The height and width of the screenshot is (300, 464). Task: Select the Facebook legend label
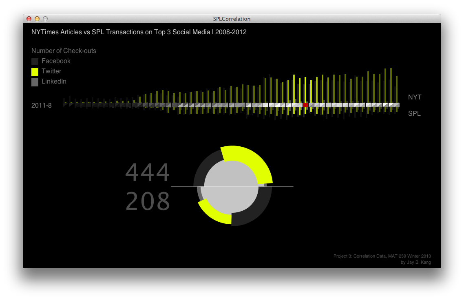56,61
